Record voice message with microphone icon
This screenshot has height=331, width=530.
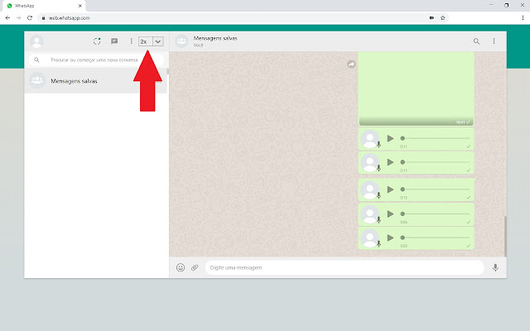495,267
